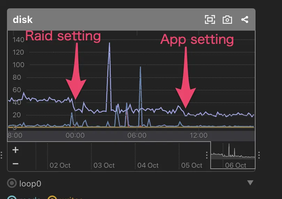
Task: Toggle the writes series indicator
Action: (x=52, y=198)
